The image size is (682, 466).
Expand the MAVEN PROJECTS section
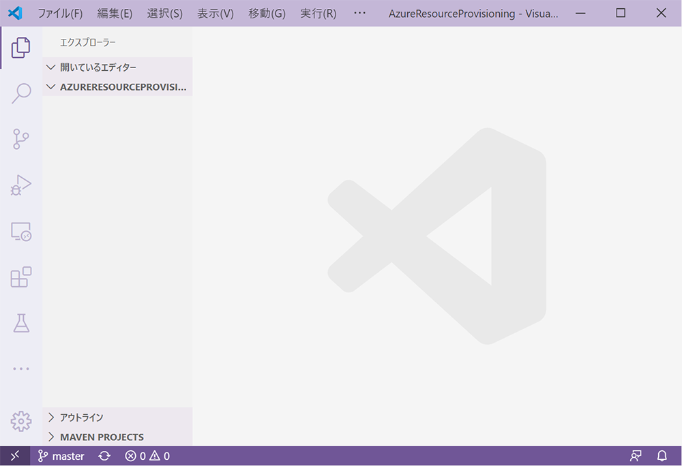coord(117,437)
